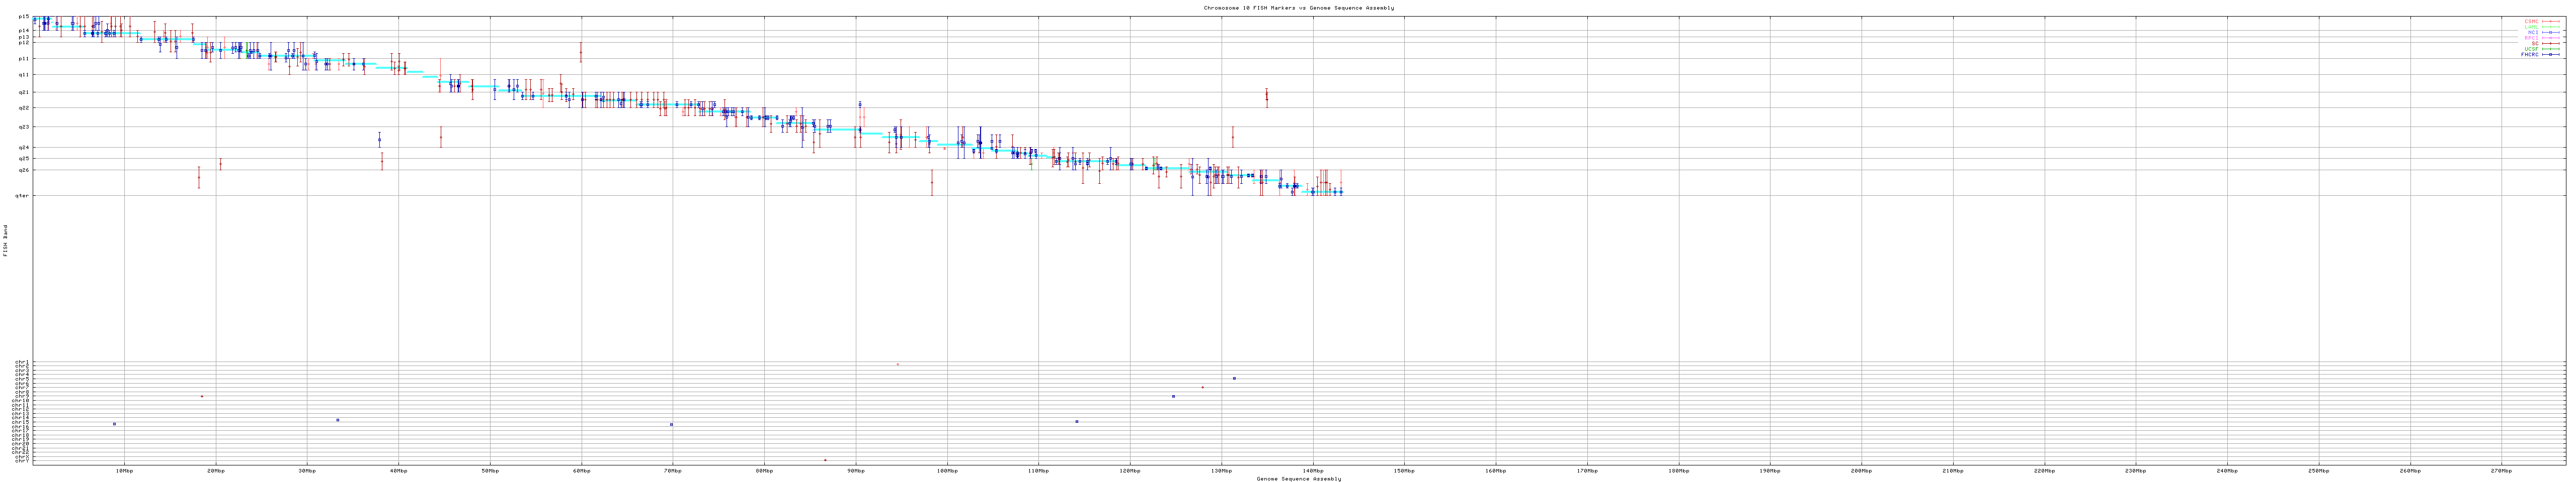Select the outlier red marker near 135Mbp
Viewport: 2576px width, 482px height.
click(x=1266, y=97)
